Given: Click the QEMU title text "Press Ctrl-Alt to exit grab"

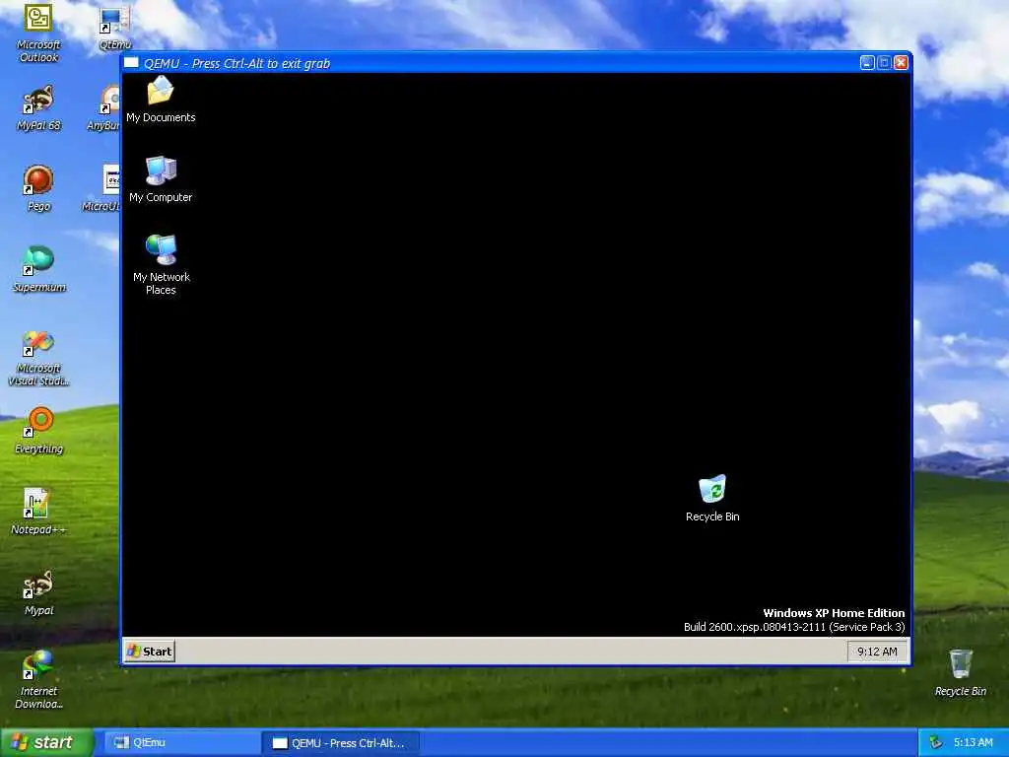Looking at the screenshot, I should tap(261, 64).
